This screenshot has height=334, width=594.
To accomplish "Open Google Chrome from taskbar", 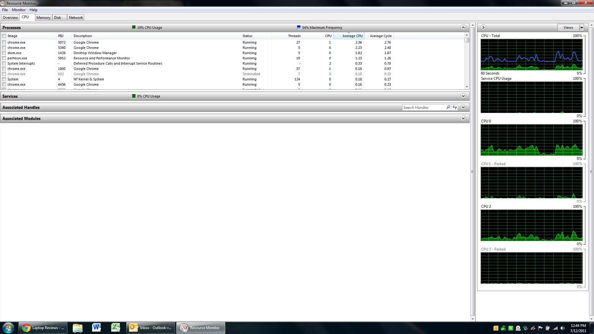I will pos(43,328).
